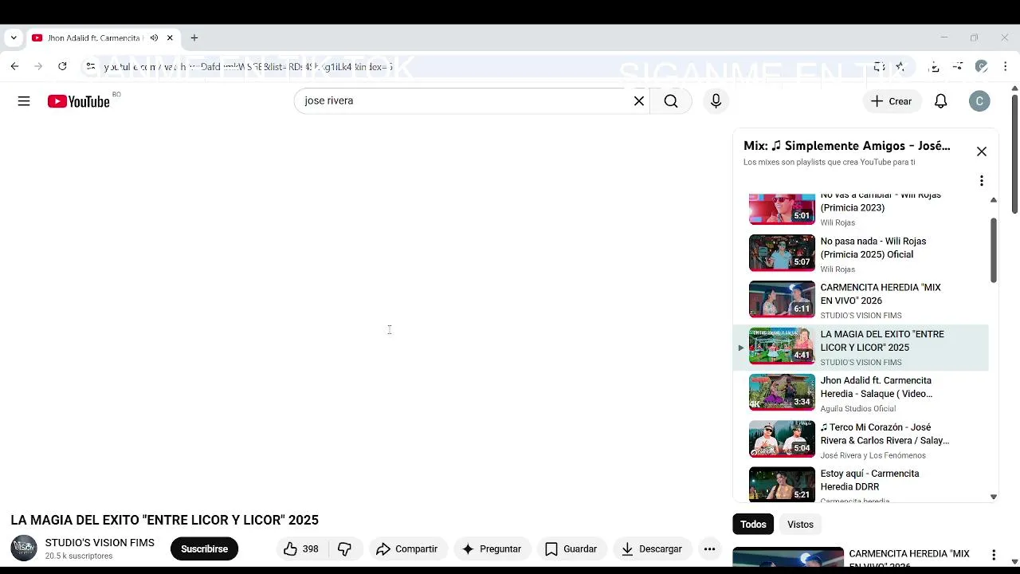Screen dimensions: 1020x574
Task: Subscribe using the Suscribirse button
Action: (204, 548)
